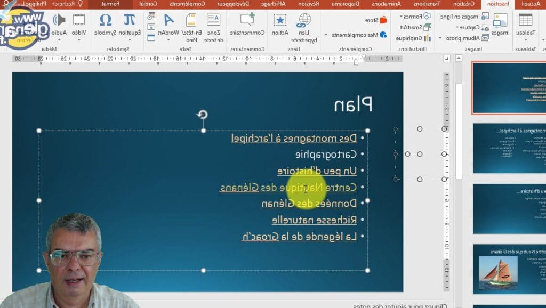Follow the "Des montagnes à l'archipel" link
Viewport: 546px width, 308px height.
(x=294, y=138)
